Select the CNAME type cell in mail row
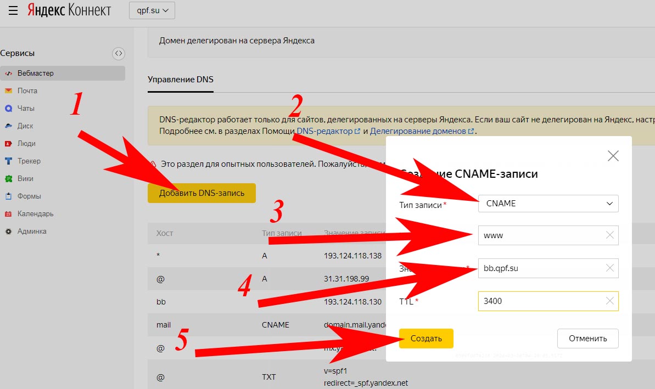The width and height of the screenshot is (655, 389). click(275, 325)
